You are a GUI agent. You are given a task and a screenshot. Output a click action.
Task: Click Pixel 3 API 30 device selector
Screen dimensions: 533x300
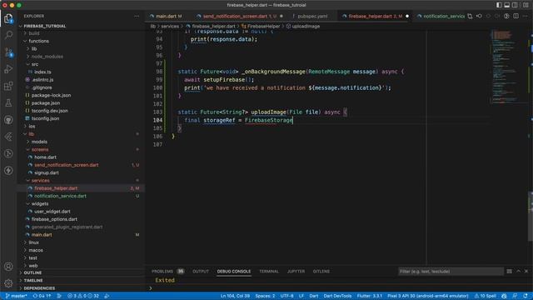427,296
